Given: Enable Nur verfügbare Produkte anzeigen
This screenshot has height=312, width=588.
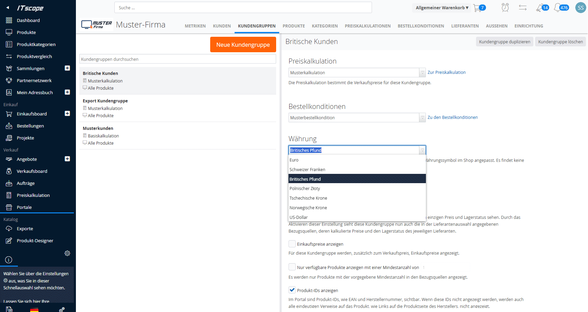Looking at the screenshot, I should pos(292,267).
